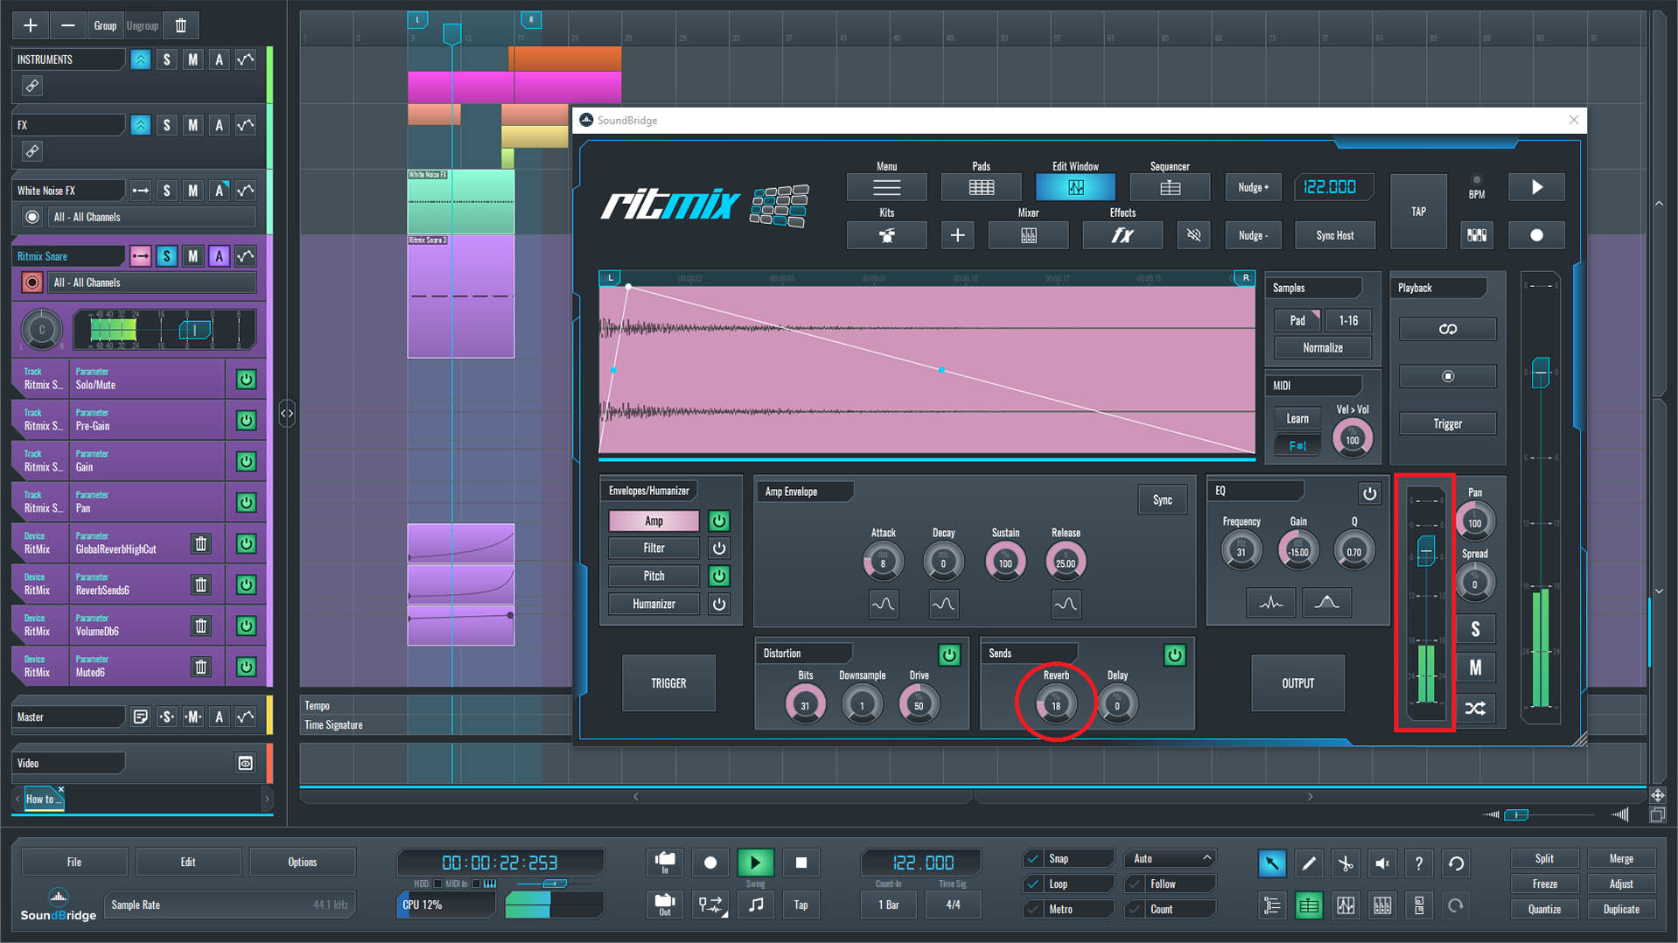Open the Effects fx panel
Screen dimensions: 1678x943
pos(1122,234)
